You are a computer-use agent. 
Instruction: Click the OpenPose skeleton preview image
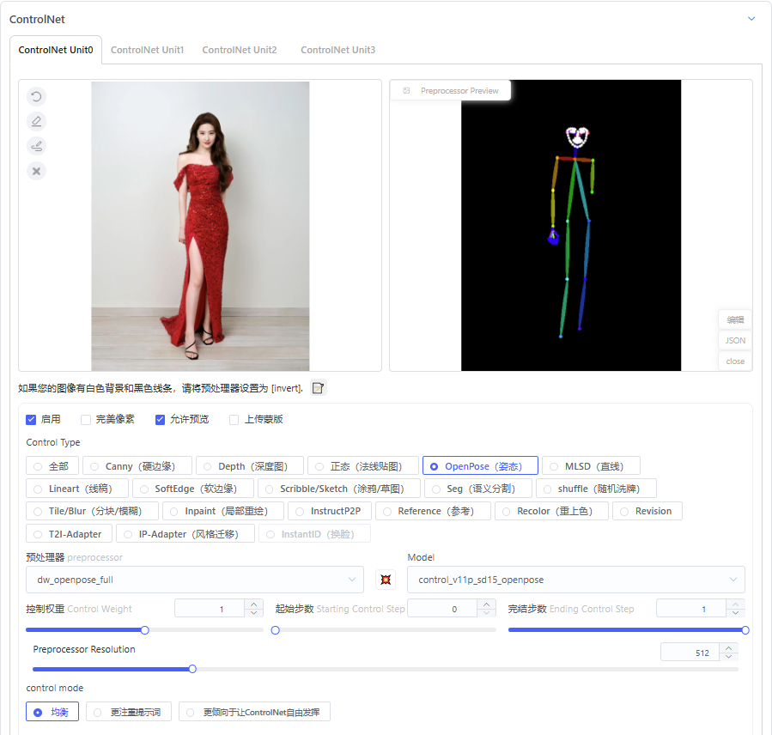tap(571, 226)
